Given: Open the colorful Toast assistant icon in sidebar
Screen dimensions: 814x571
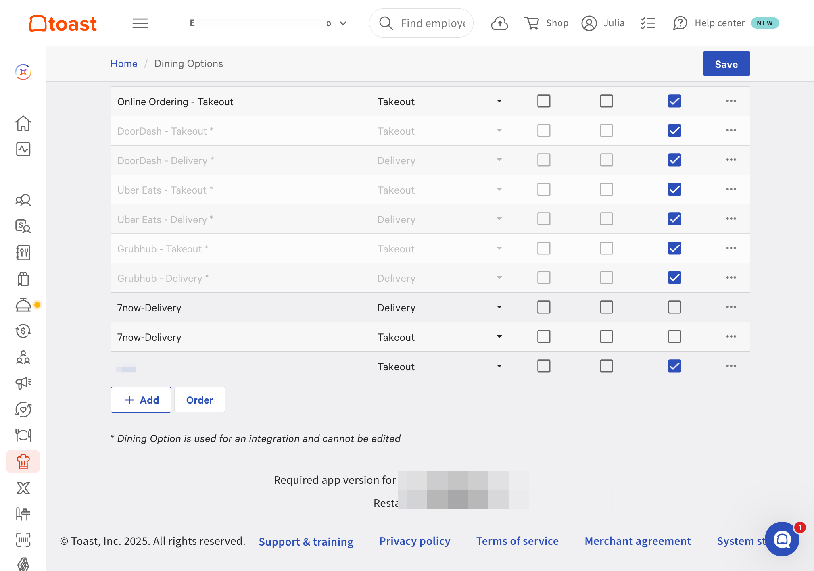Looking at the screenshot, I should [23, 72].
